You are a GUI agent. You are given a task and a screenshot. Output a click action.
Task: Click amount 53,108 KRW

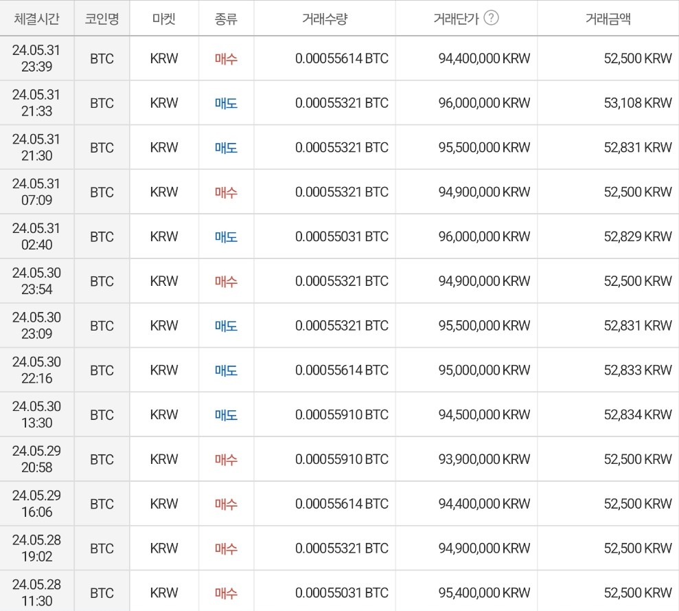tap(638, 103)
